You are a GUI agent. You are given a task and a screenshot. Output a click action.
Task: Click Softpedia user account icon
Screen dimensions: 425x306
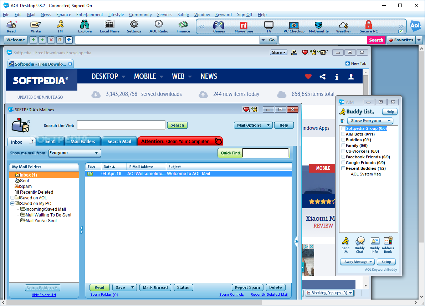[x=351, y=77]
